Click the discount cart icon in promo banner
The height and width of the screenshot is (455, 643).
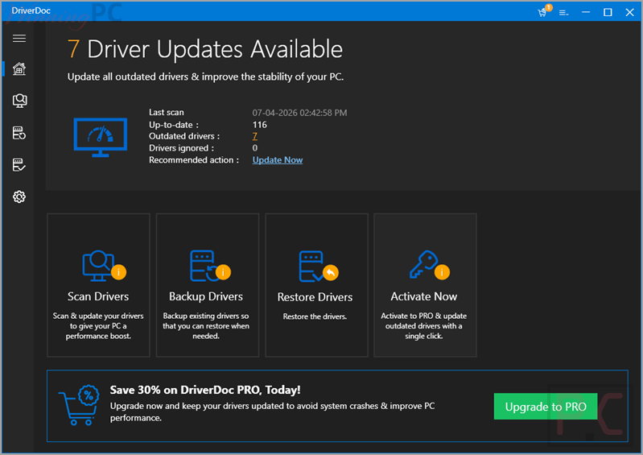coord(79,405)
